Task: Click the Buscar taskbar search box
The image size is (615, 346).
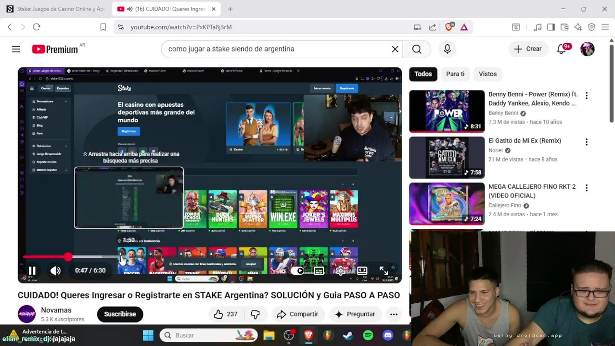Action: tap(208, 335)
